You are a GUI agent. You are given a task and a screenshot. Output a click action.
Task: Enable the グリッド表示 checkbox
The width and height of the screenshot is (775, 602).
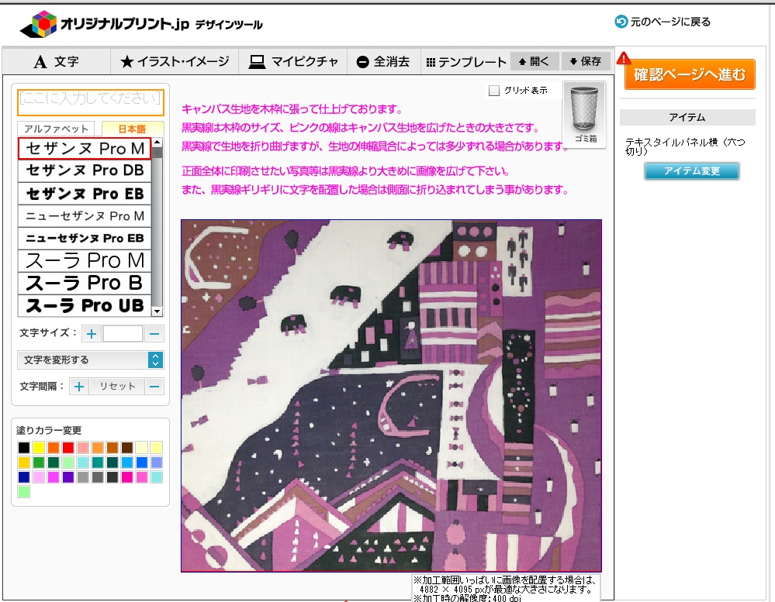coord(493,91)
